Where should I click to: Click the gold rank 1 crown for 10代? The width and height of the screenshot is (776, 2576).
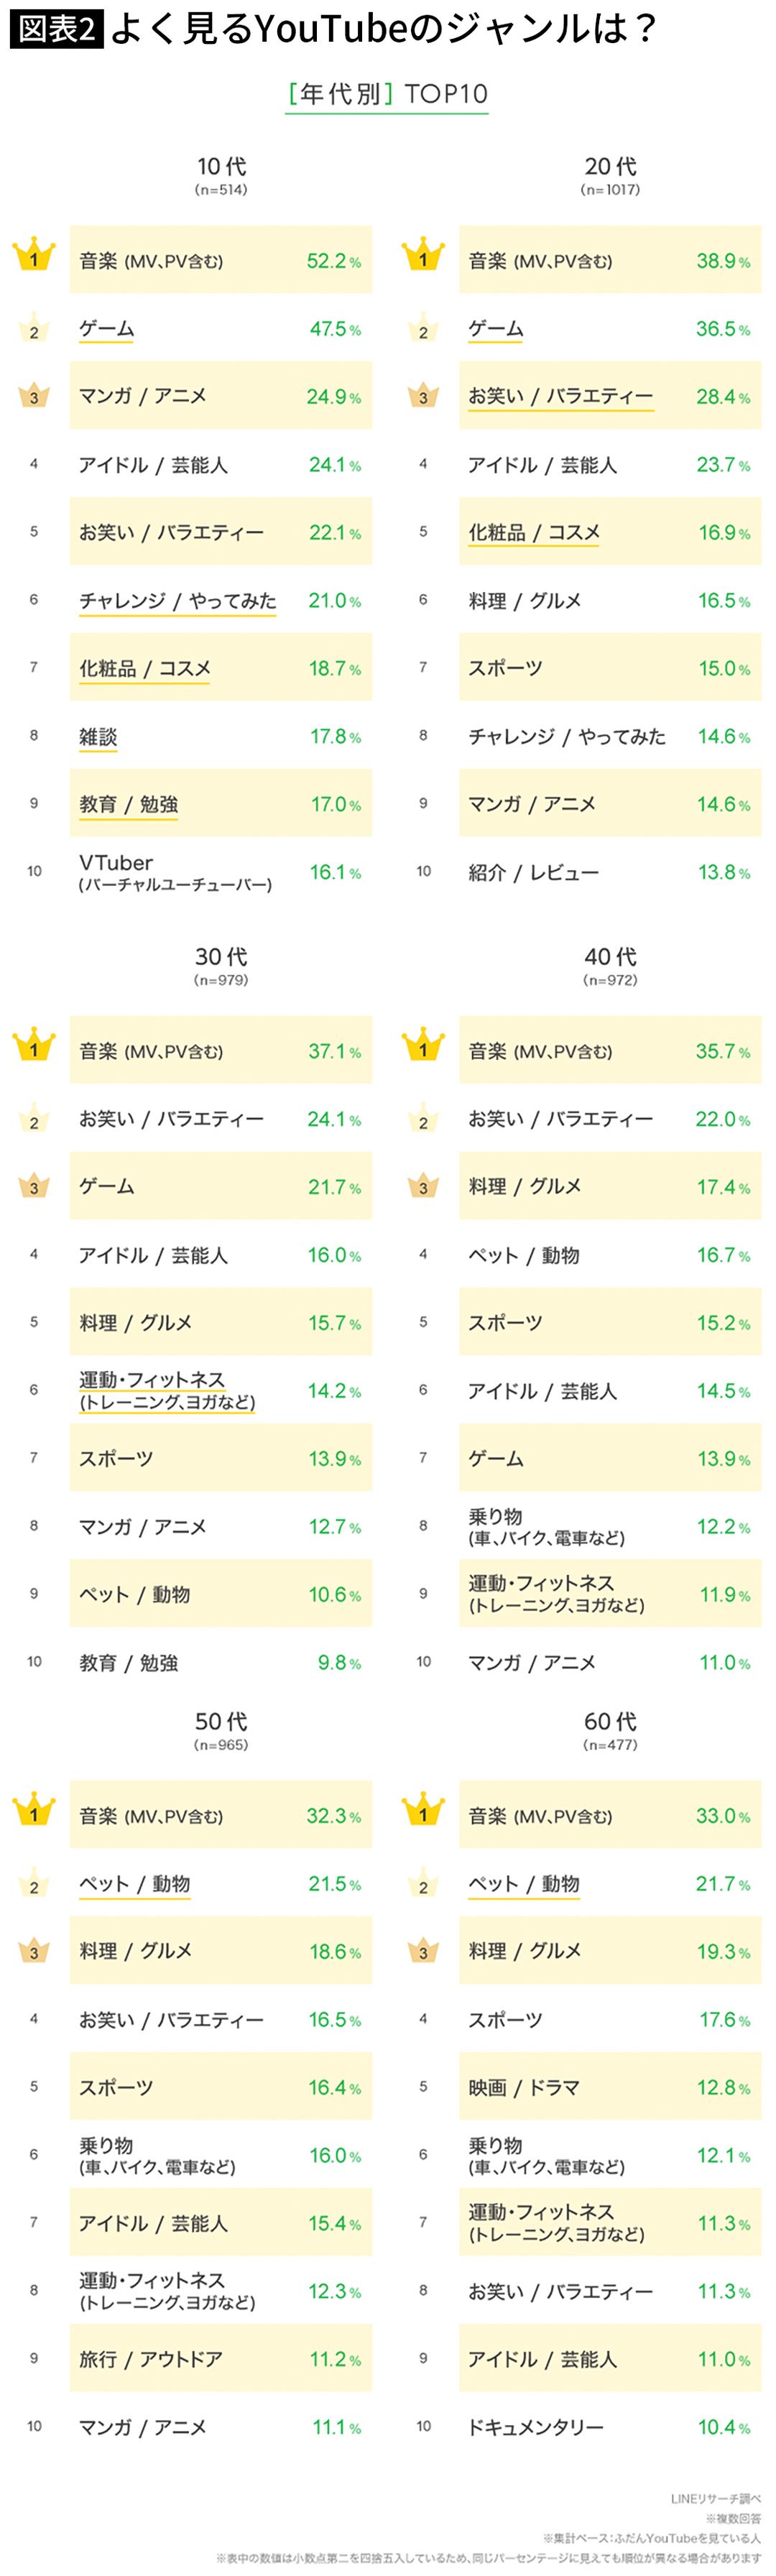tap(34, 256)
